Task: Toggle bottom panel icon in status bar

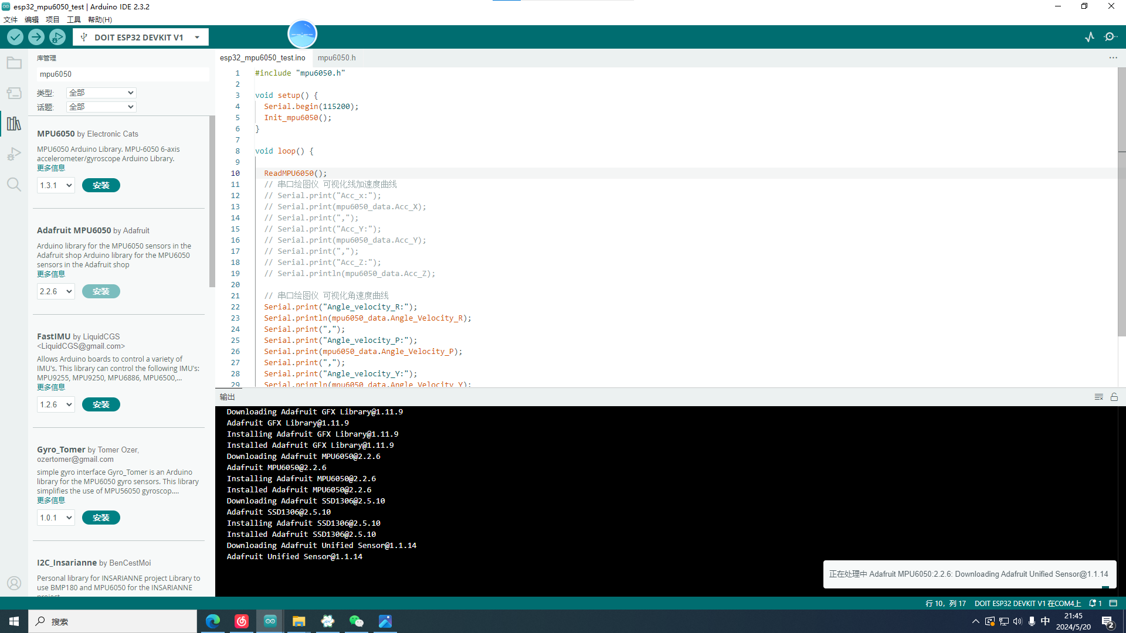Action: click(x=1113, y=603)
